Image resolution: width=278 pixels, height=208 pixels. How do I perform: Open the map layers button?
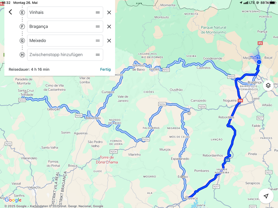(x=268, y=86)
